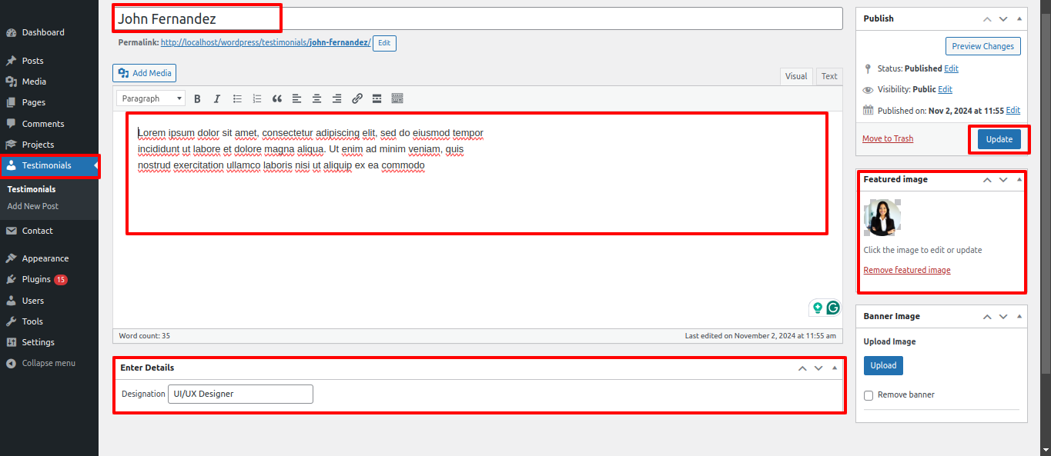
Task: Click the Update button
Action: coord(999,139)
